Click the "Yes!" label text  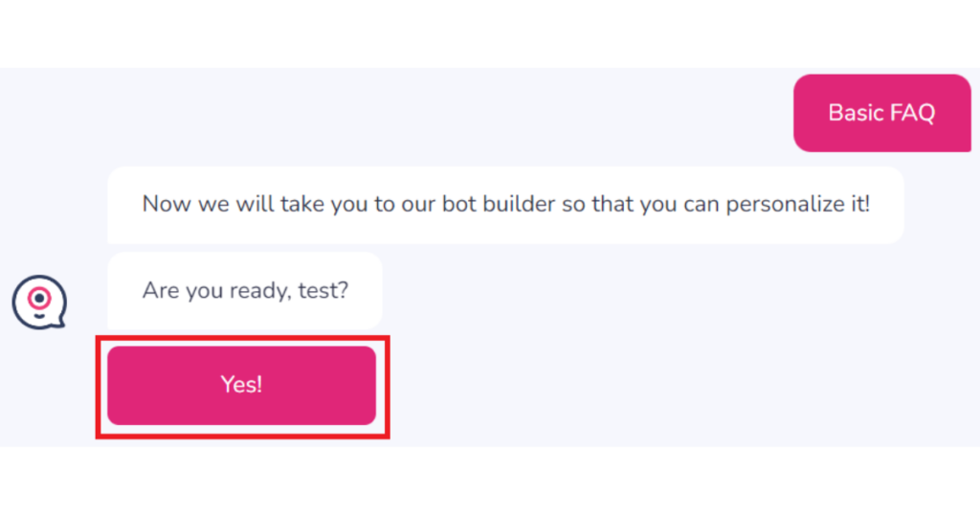pyautogui.click(x=241, y=385)
